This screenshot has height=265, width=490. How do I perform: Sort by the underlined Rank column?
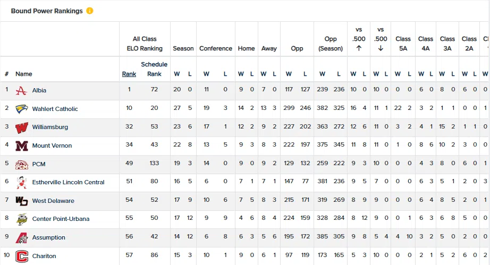pyautogui.click(x=129, y=74)
